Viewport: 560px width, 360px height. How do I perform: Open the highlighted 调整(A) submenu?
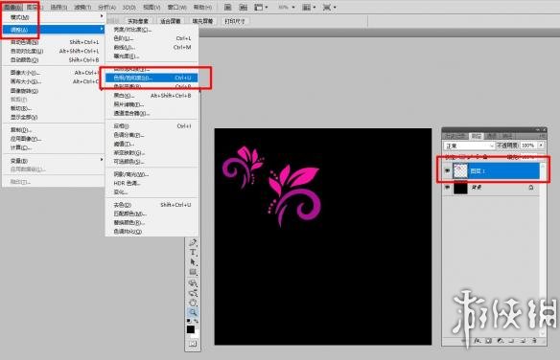coord(53,30)
